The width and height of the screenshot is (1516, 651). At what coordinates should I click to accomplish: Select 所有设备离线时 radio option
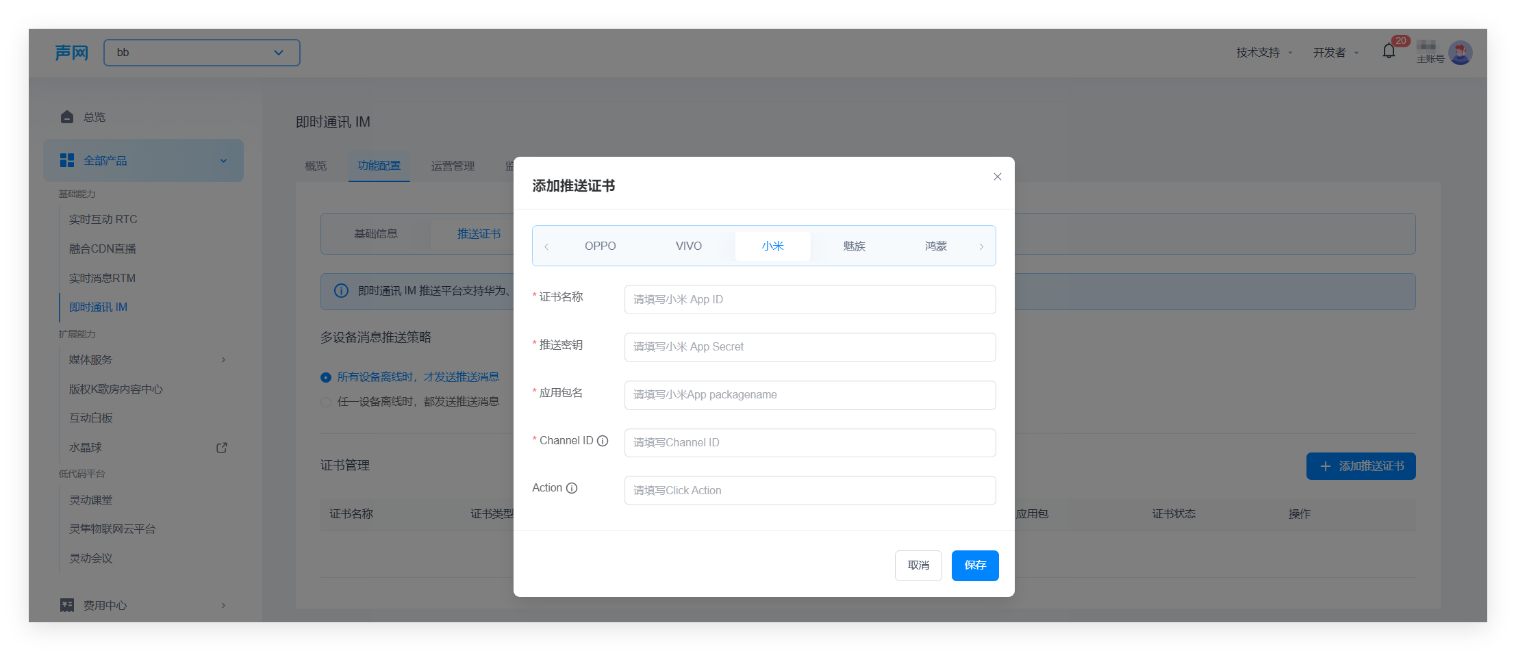click(326, 377)
